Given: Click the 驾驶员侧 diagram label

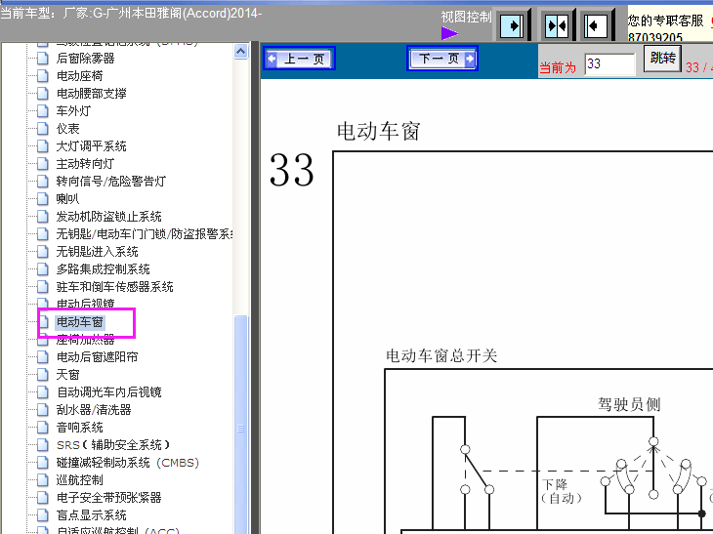Looking at the screenshot, I should (x=629, y=404).
